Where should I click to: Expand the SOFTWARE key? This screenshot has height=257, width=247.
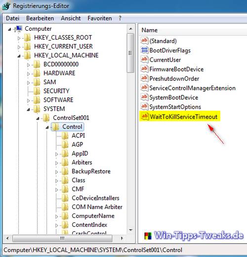click(28, 100)
